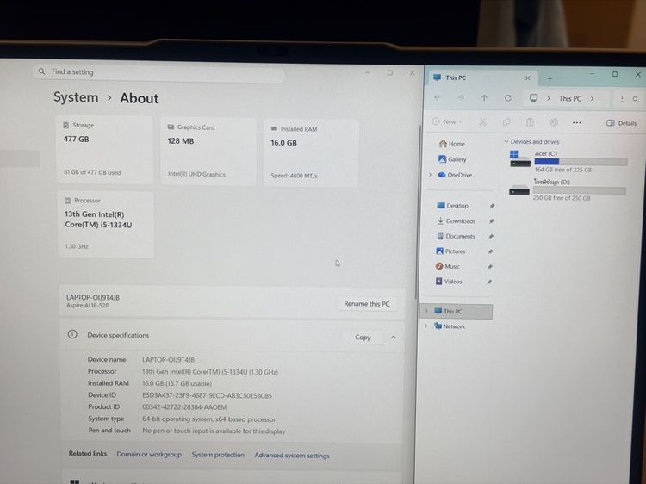Click the Rename icon in Explorer toolbar
The height and width of the screenshot is (484, 646).
[554, 122]
